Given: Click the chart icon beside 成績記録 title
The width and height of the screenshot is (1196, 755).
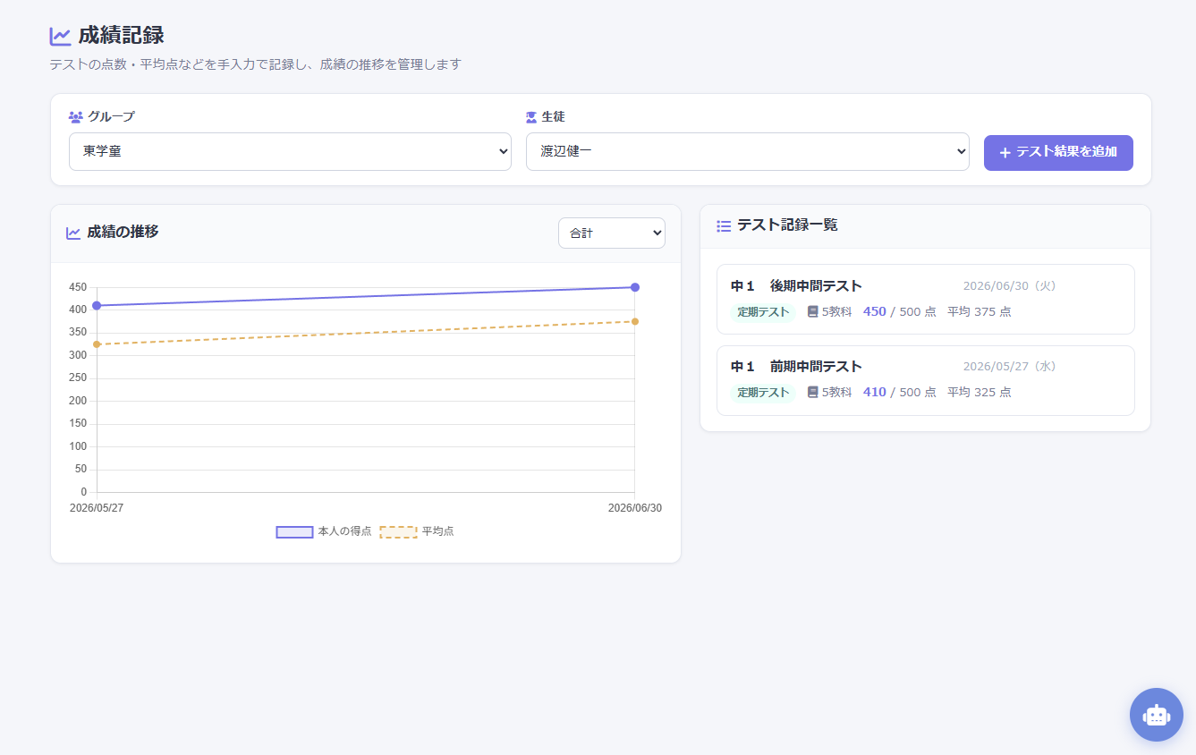Looking at the screenshot, I should [x=60, y=37].
